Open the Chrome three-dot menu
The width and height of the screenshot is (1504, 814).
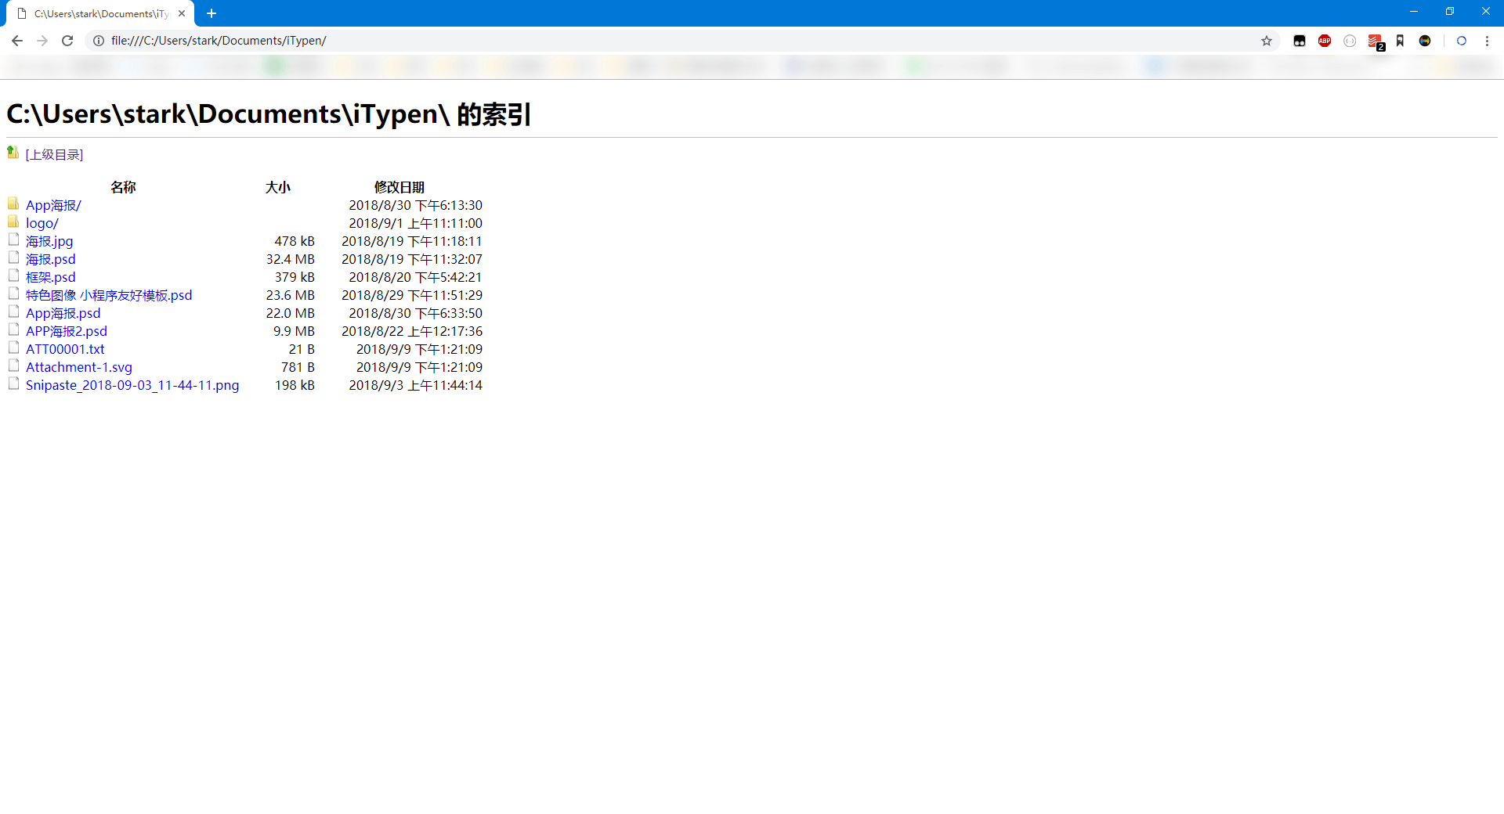[1488, 41]
